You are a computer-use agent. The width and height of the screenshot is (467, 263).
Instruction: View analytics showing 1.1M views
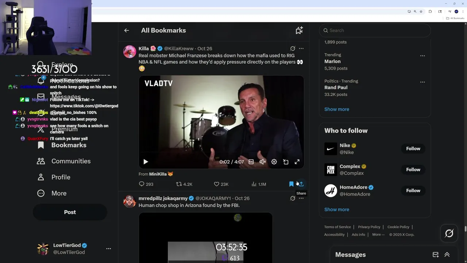[x=259, y=184]
